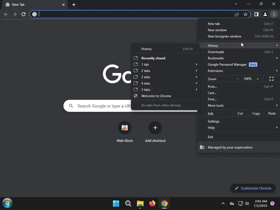280x210 pixels.
Task: Click the forward navigation arrow
Action: tap(15, 14)
